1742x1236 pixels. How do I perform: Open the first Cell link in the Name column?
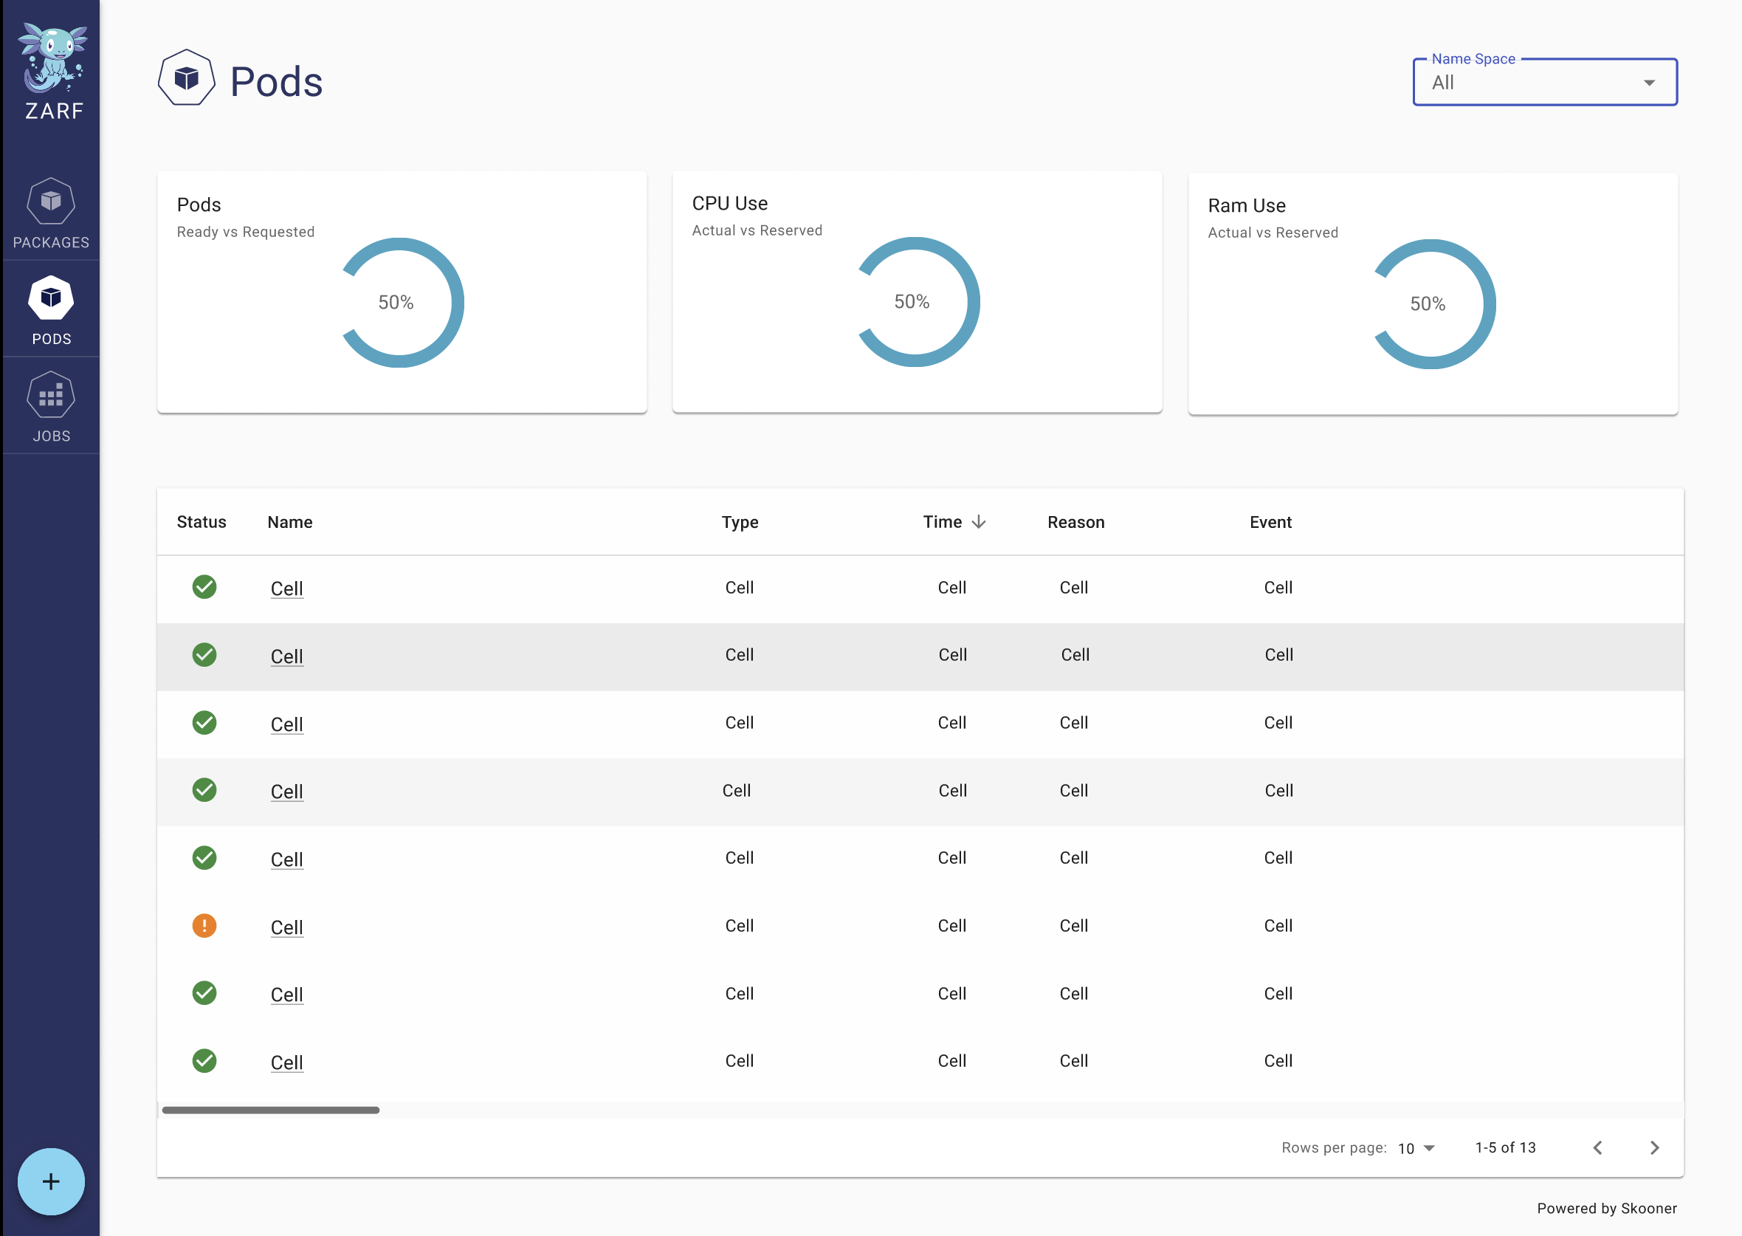(x=287, y=588)
